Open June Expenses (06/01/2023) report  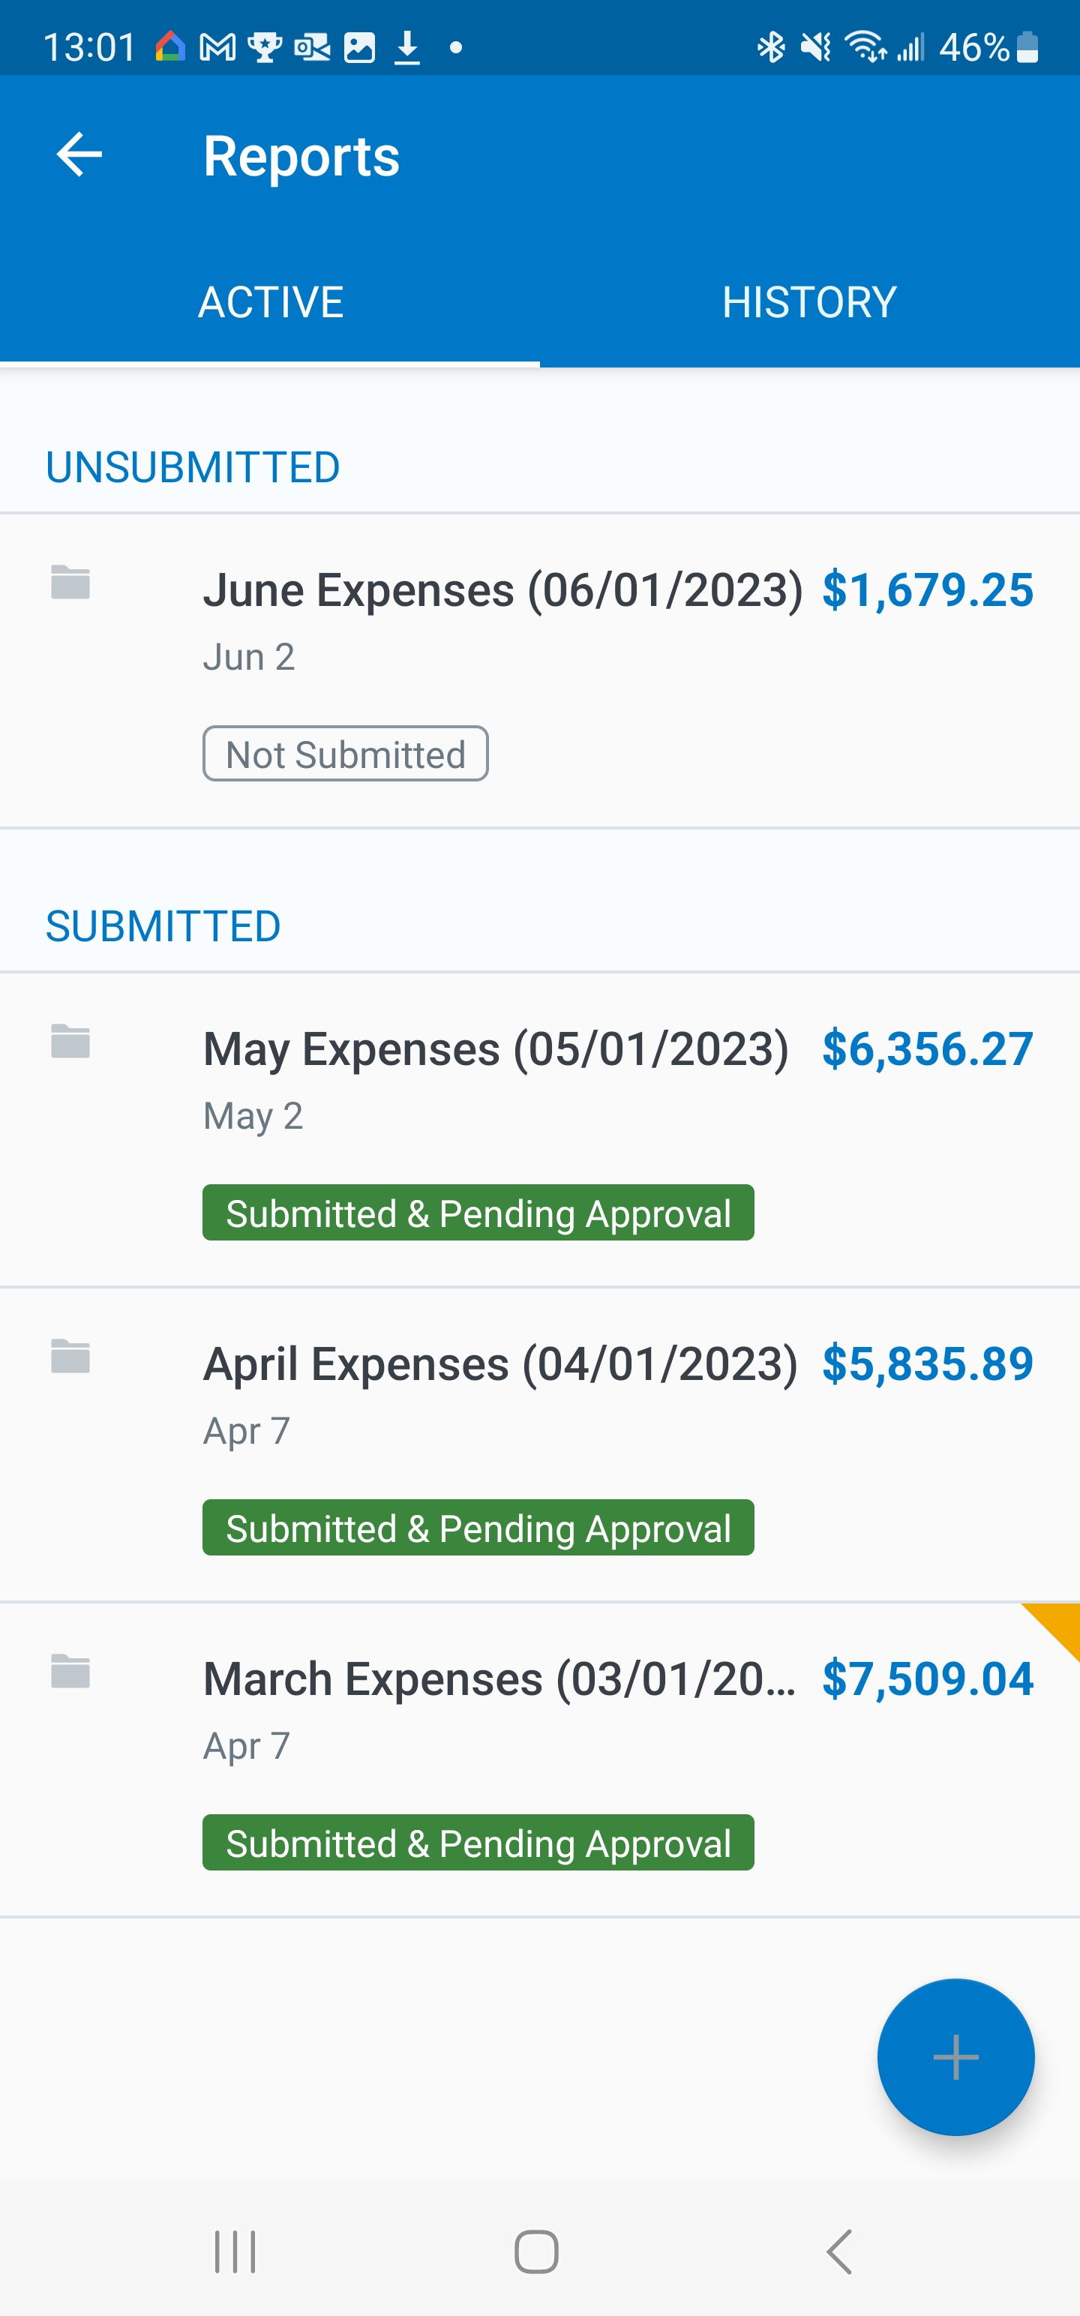pos(502,591)
